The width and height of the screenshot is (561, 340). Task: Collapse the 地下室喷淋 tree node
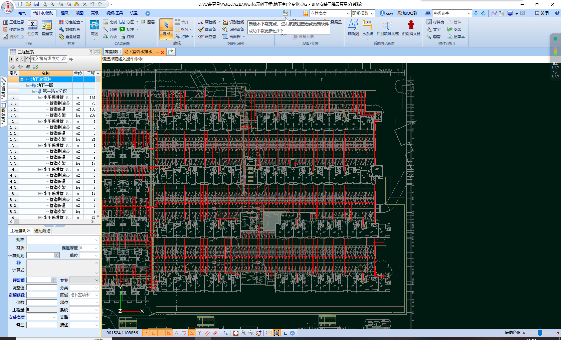pyautogui.click(x=22, y=79)
